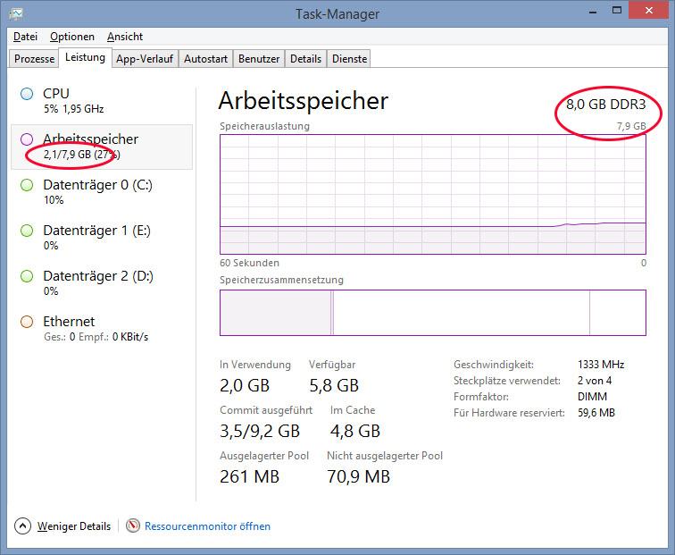The width and height of the screenshot is (675, 555).
Task: Click the Ressourcenmonitor gauge icon
Action: coord(133,526)
